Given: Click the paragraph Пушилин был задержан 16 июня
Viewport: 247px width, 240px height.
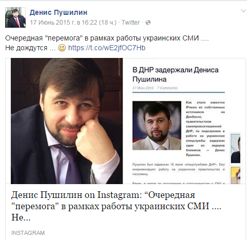Looking at the screenshot, I should (178, 169).
